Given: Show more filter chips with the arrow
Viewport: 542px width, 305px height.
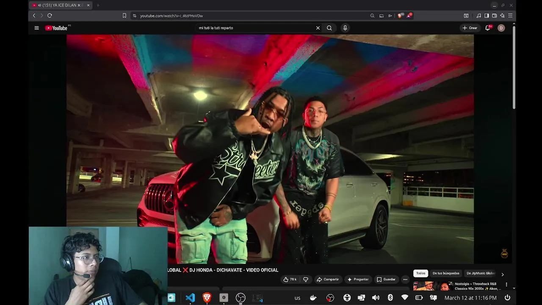Looking at the screenshot, I should (x=503, y=274).
